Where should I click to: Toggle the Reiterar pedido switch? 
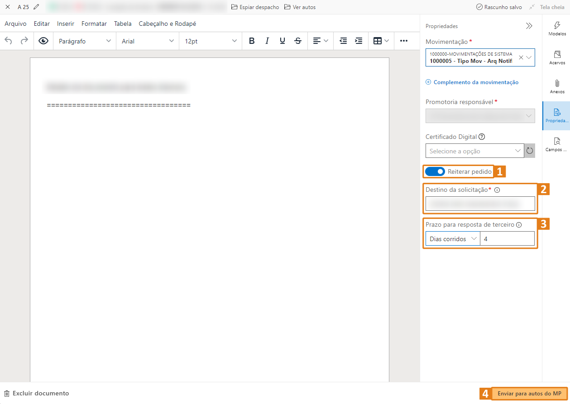click(x=435, y=171)
